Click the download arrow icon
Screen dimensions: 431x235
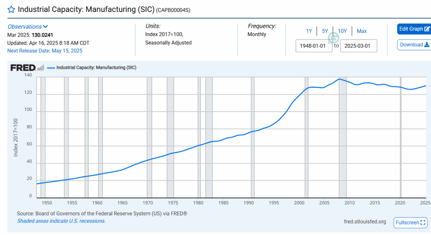pyautogui.click(x=427, y=45)
